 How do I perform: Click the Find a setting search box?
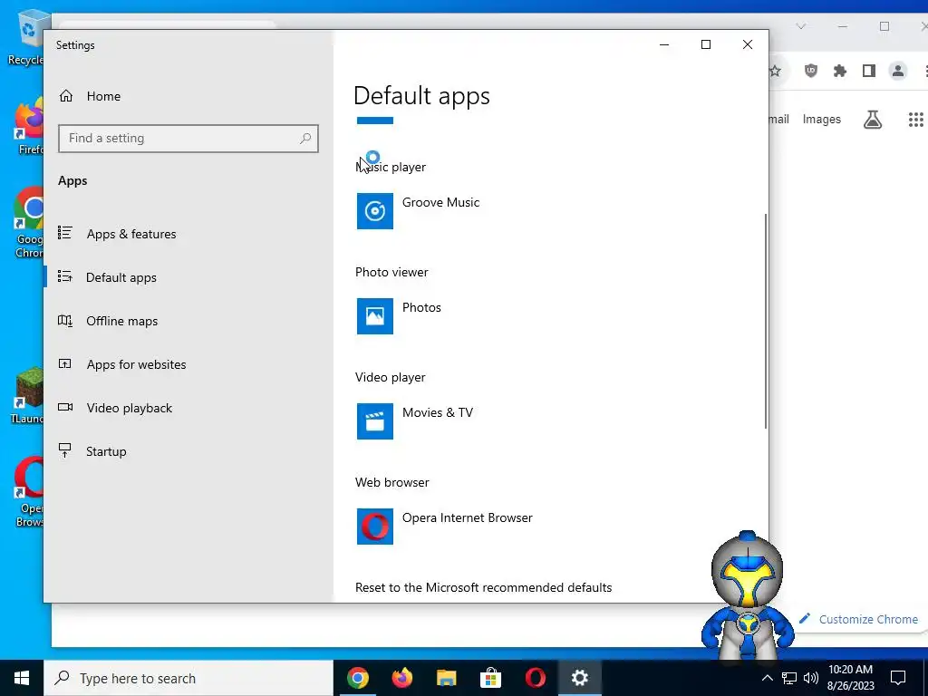click(188, 139)
